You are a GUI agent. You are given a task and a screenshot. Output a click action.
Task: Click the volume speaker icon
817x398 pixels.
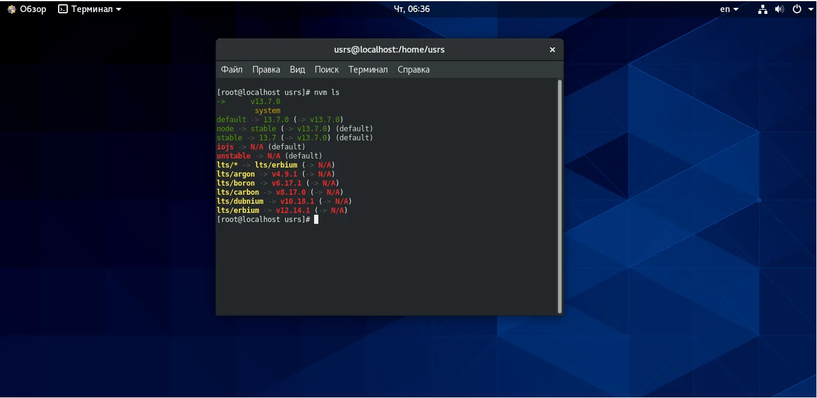pyautogui.click(x=779, y=9)
